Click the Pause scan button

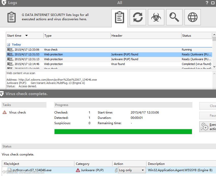[x=208, y=116]
